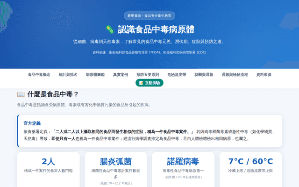Click the memo icon in 互動測驗 button
Viewport: 299px width, 187px height.
(x=141, y=83)
